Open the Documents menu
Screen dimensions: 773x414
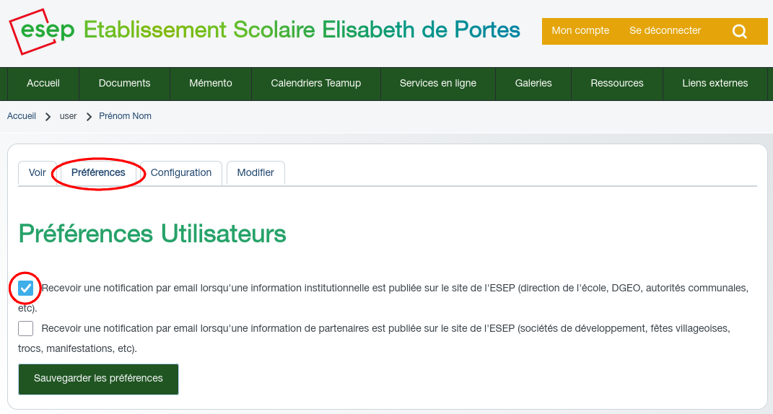pos(124,83)
